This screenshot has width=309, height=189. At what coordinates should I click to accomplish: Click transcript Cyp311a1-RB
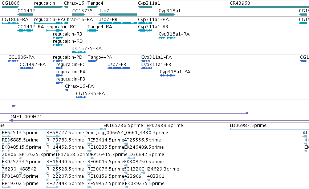tap(153, 27)
